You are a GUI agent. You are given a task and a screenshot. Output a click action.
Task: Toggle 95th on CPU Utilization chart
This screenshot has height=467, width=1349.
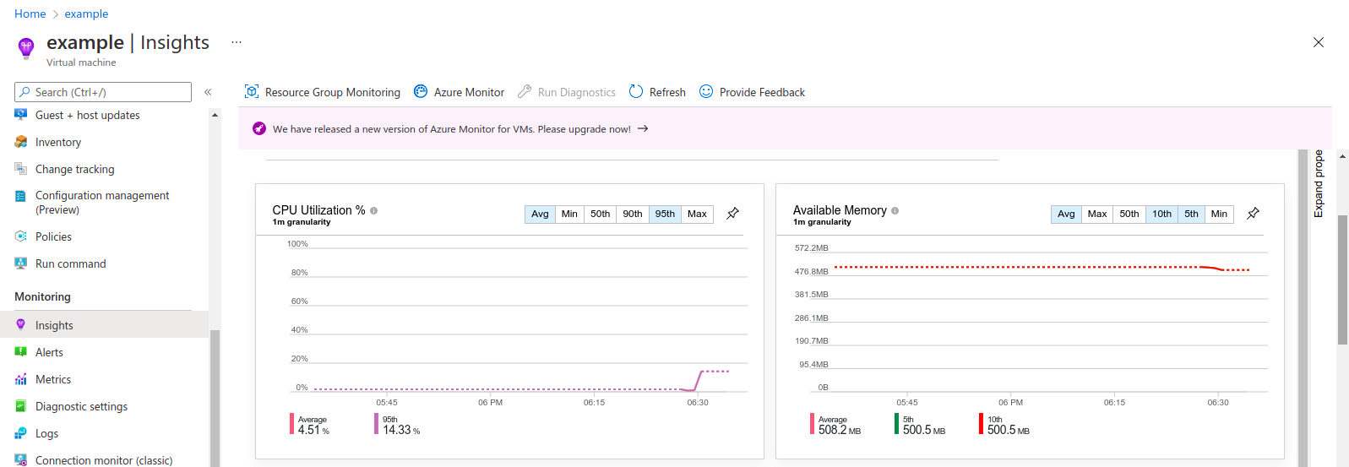(665, 214)
